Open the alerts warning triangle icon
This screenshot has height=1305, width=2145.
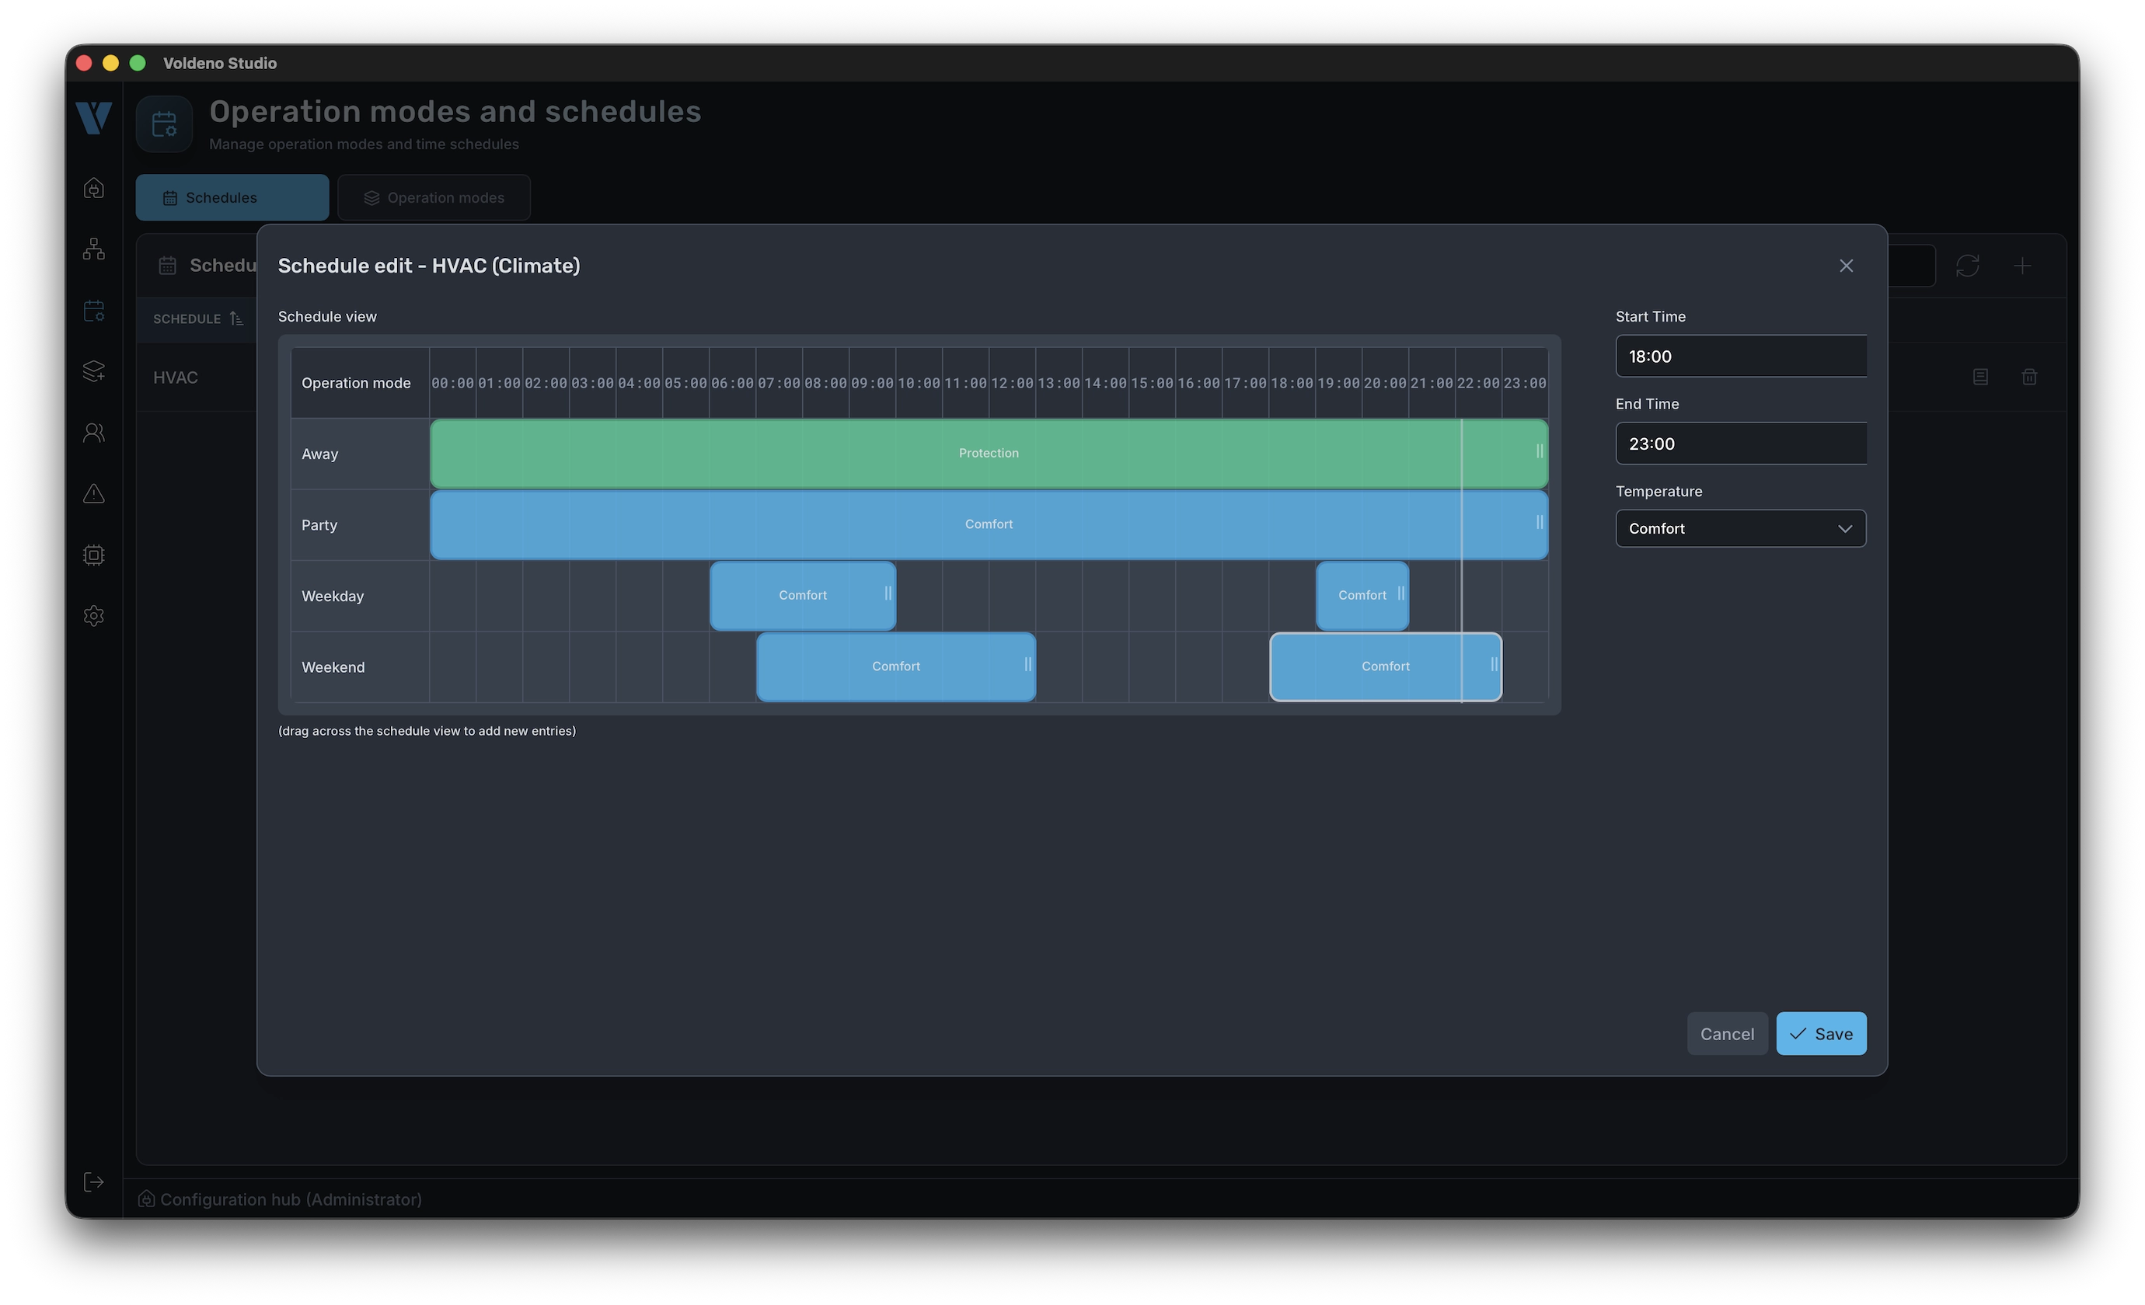point(94,493)
